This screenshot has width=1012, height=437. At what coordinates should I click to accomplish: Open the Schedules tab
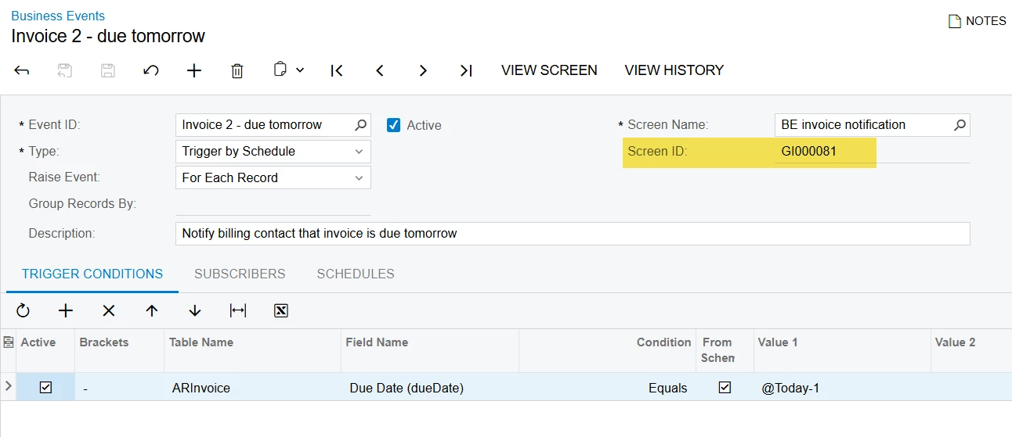[x=356, y=274]
